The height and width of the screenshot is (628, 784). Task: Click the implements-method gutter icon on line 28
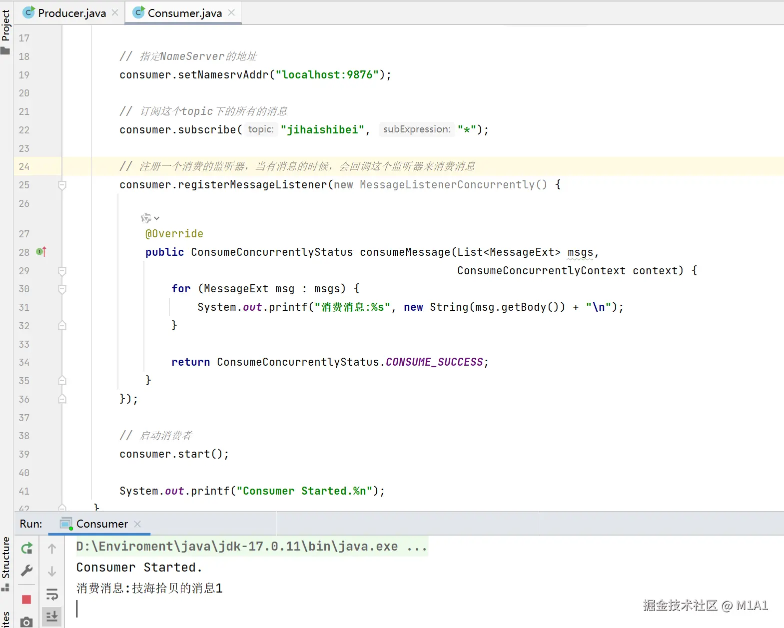click(x=41, y=252)
